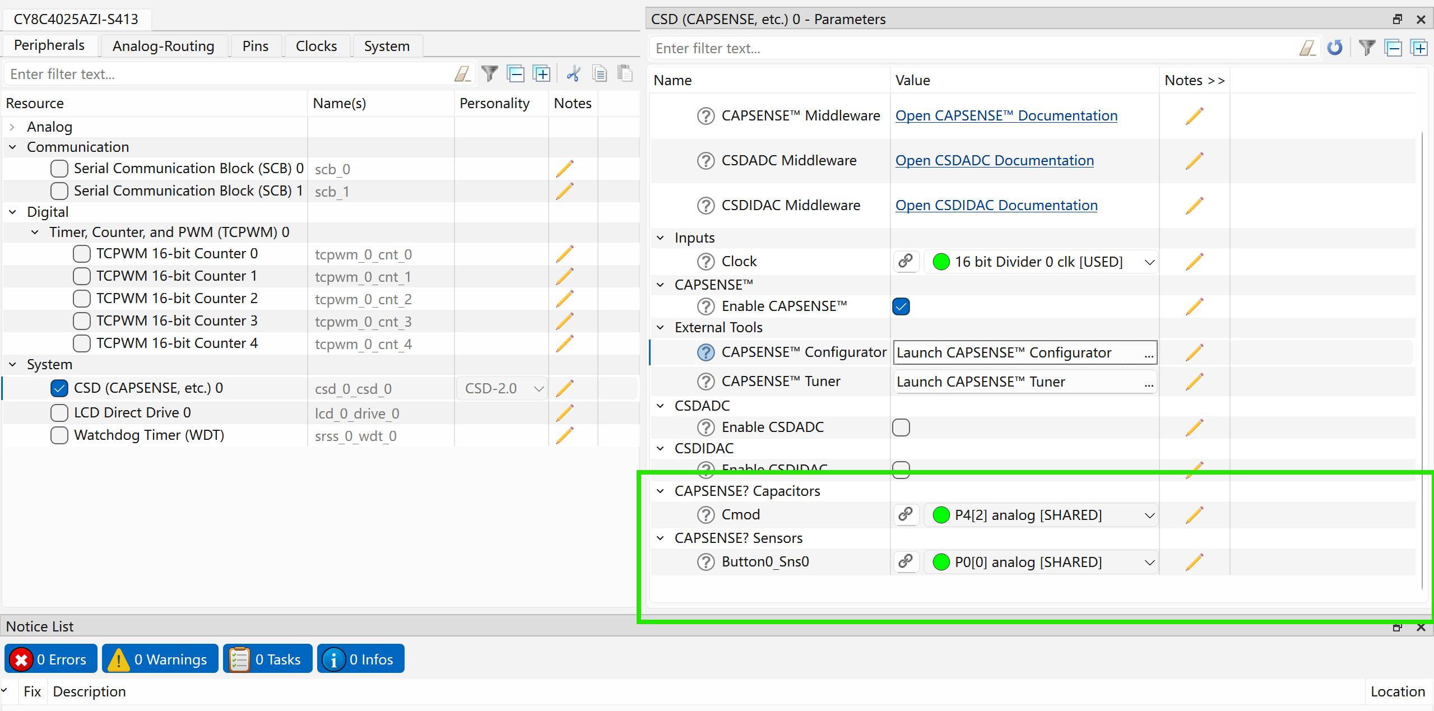Check the Enable CSDADC box
The width and height of the screenshot is (1434, 711).
pyautogui.click(x=901, y=427)
